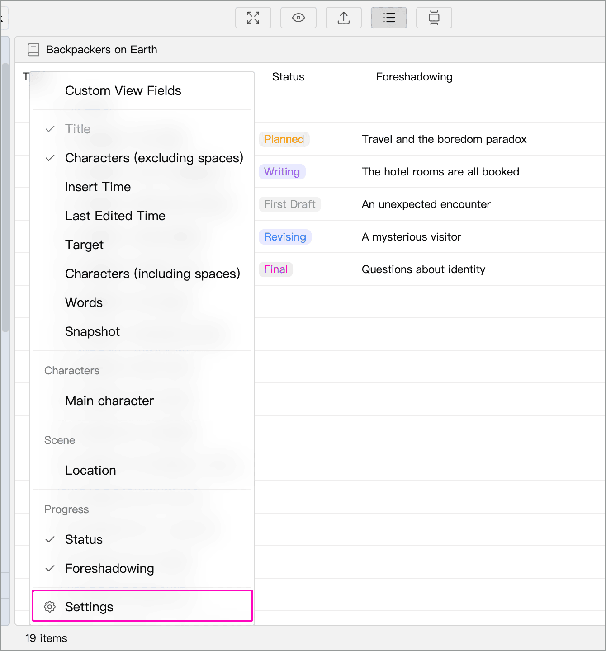
Task: Enable the Insert Time field
Action: click(x=142, y=187)
